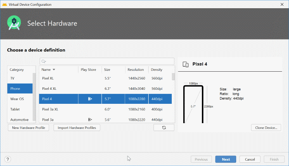Image resolution: width=289 pixels, height=166 pixels.
Task: Click the Category list scrollbar
Action: tap(34, 97)
